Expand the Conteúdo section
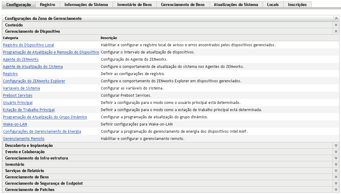Viewport: 341px width, 194px height. click(336, 25)
